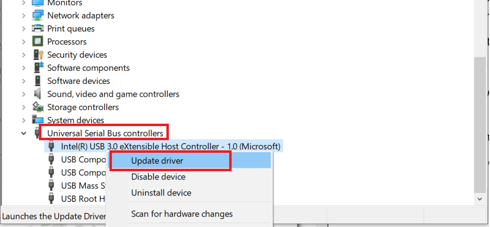This screenshot has width=490, height=227.
Task: Expand the Processors category
Action: point(24,41)
